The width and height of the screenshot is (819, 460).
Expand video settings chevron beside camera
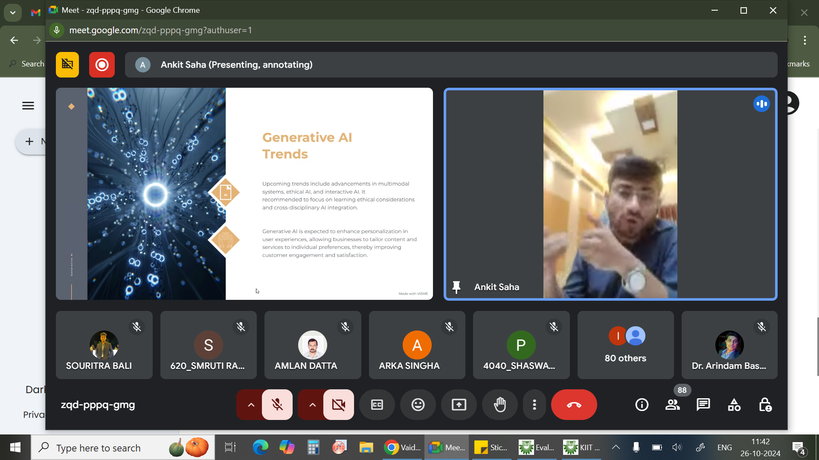tap(312, 405)
